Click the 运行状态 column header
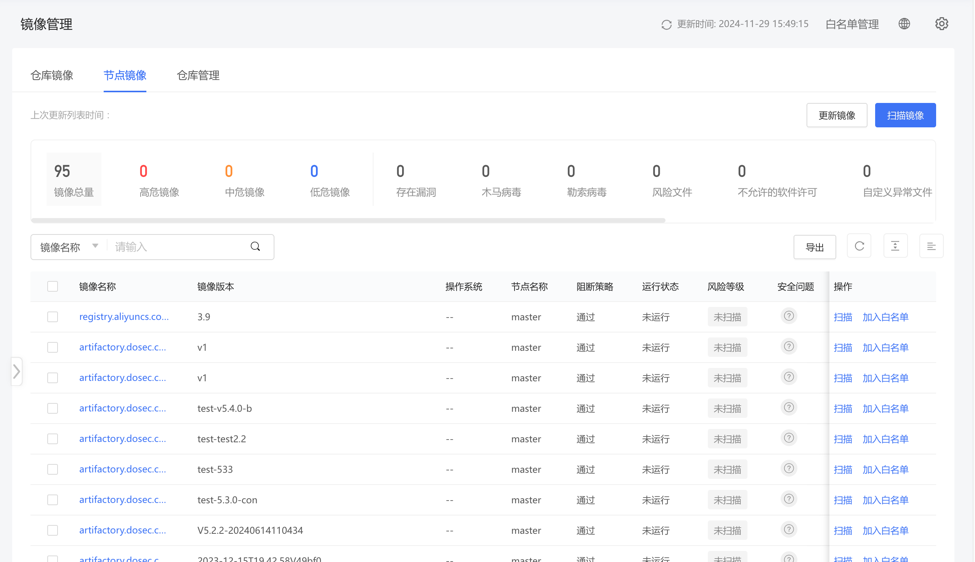 pos(660,287)
